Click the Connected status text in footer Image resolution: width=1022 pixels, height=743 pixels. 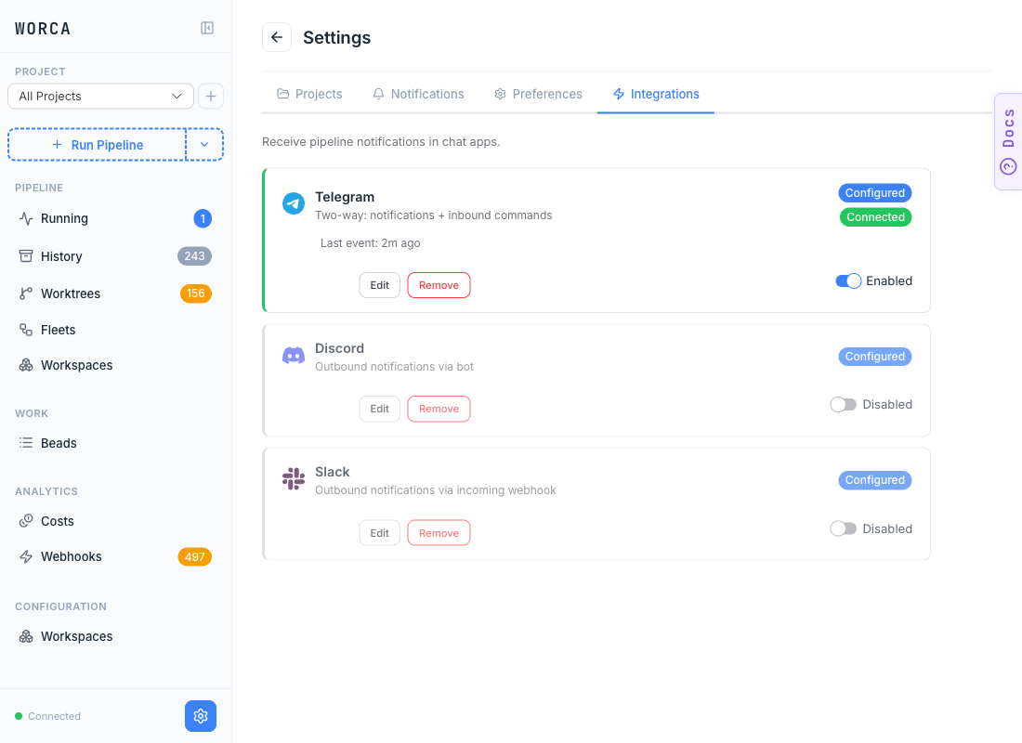tap(54, 716)
